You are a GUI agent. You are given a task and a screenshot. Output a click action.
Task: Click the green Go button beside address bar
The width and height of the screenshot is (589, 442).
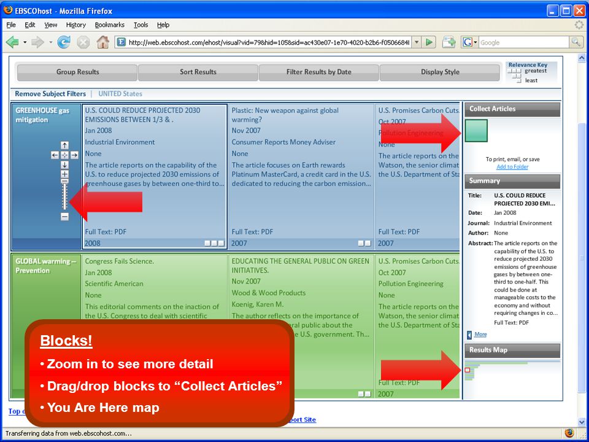(x=429, y=42)
